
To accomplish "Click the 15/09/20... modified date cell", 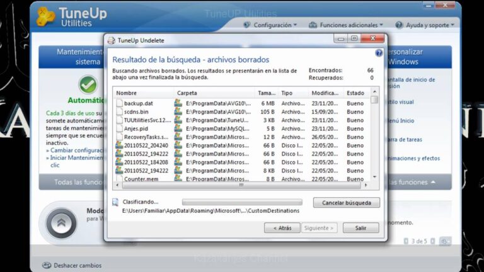I will [x=325, y=111].
